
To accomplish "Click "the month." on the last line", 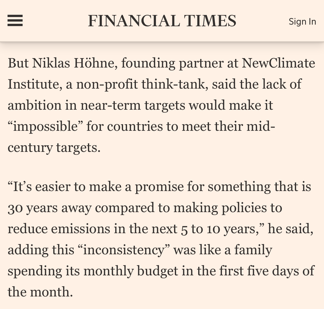I will click(x=40, y=292).
